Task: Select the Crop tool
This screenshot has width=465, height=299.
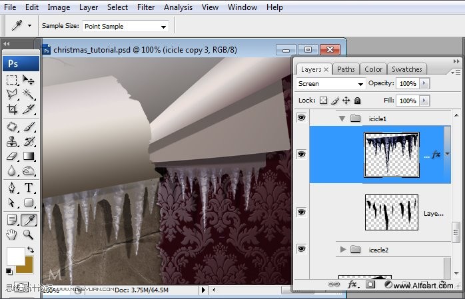Action: tap(12, 110)
